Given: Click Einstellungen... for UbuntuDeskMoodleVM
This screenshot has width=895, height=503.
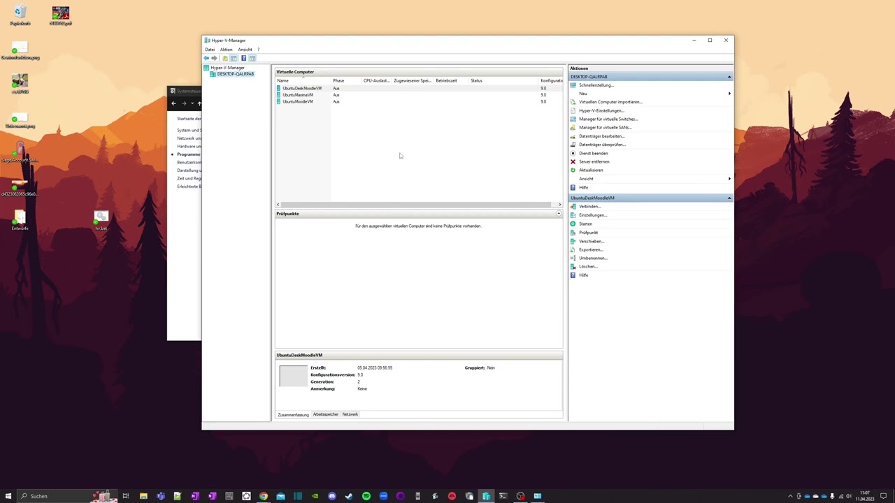Looking at the screenshot, I should coord(593,215).
